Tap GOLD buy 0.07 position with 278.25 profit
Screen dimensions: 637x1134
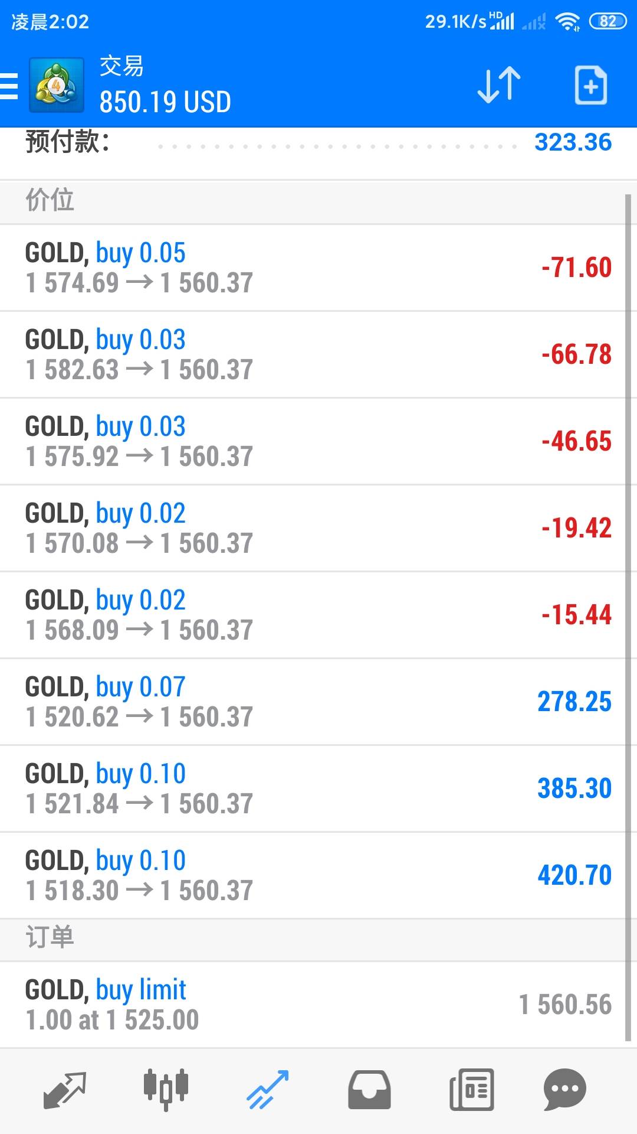(313, 702)
